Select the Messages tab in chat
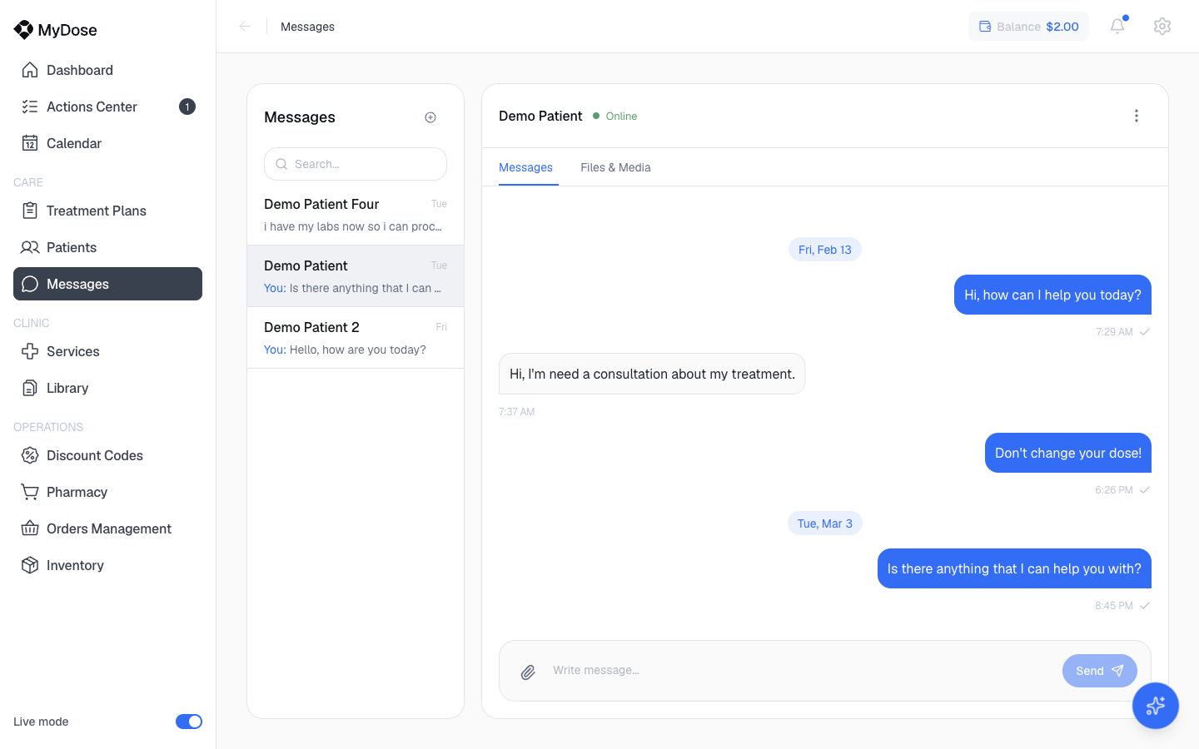The height and width of the screenshot is (749, 1199). pyautogui.click(x=525, y=167)
